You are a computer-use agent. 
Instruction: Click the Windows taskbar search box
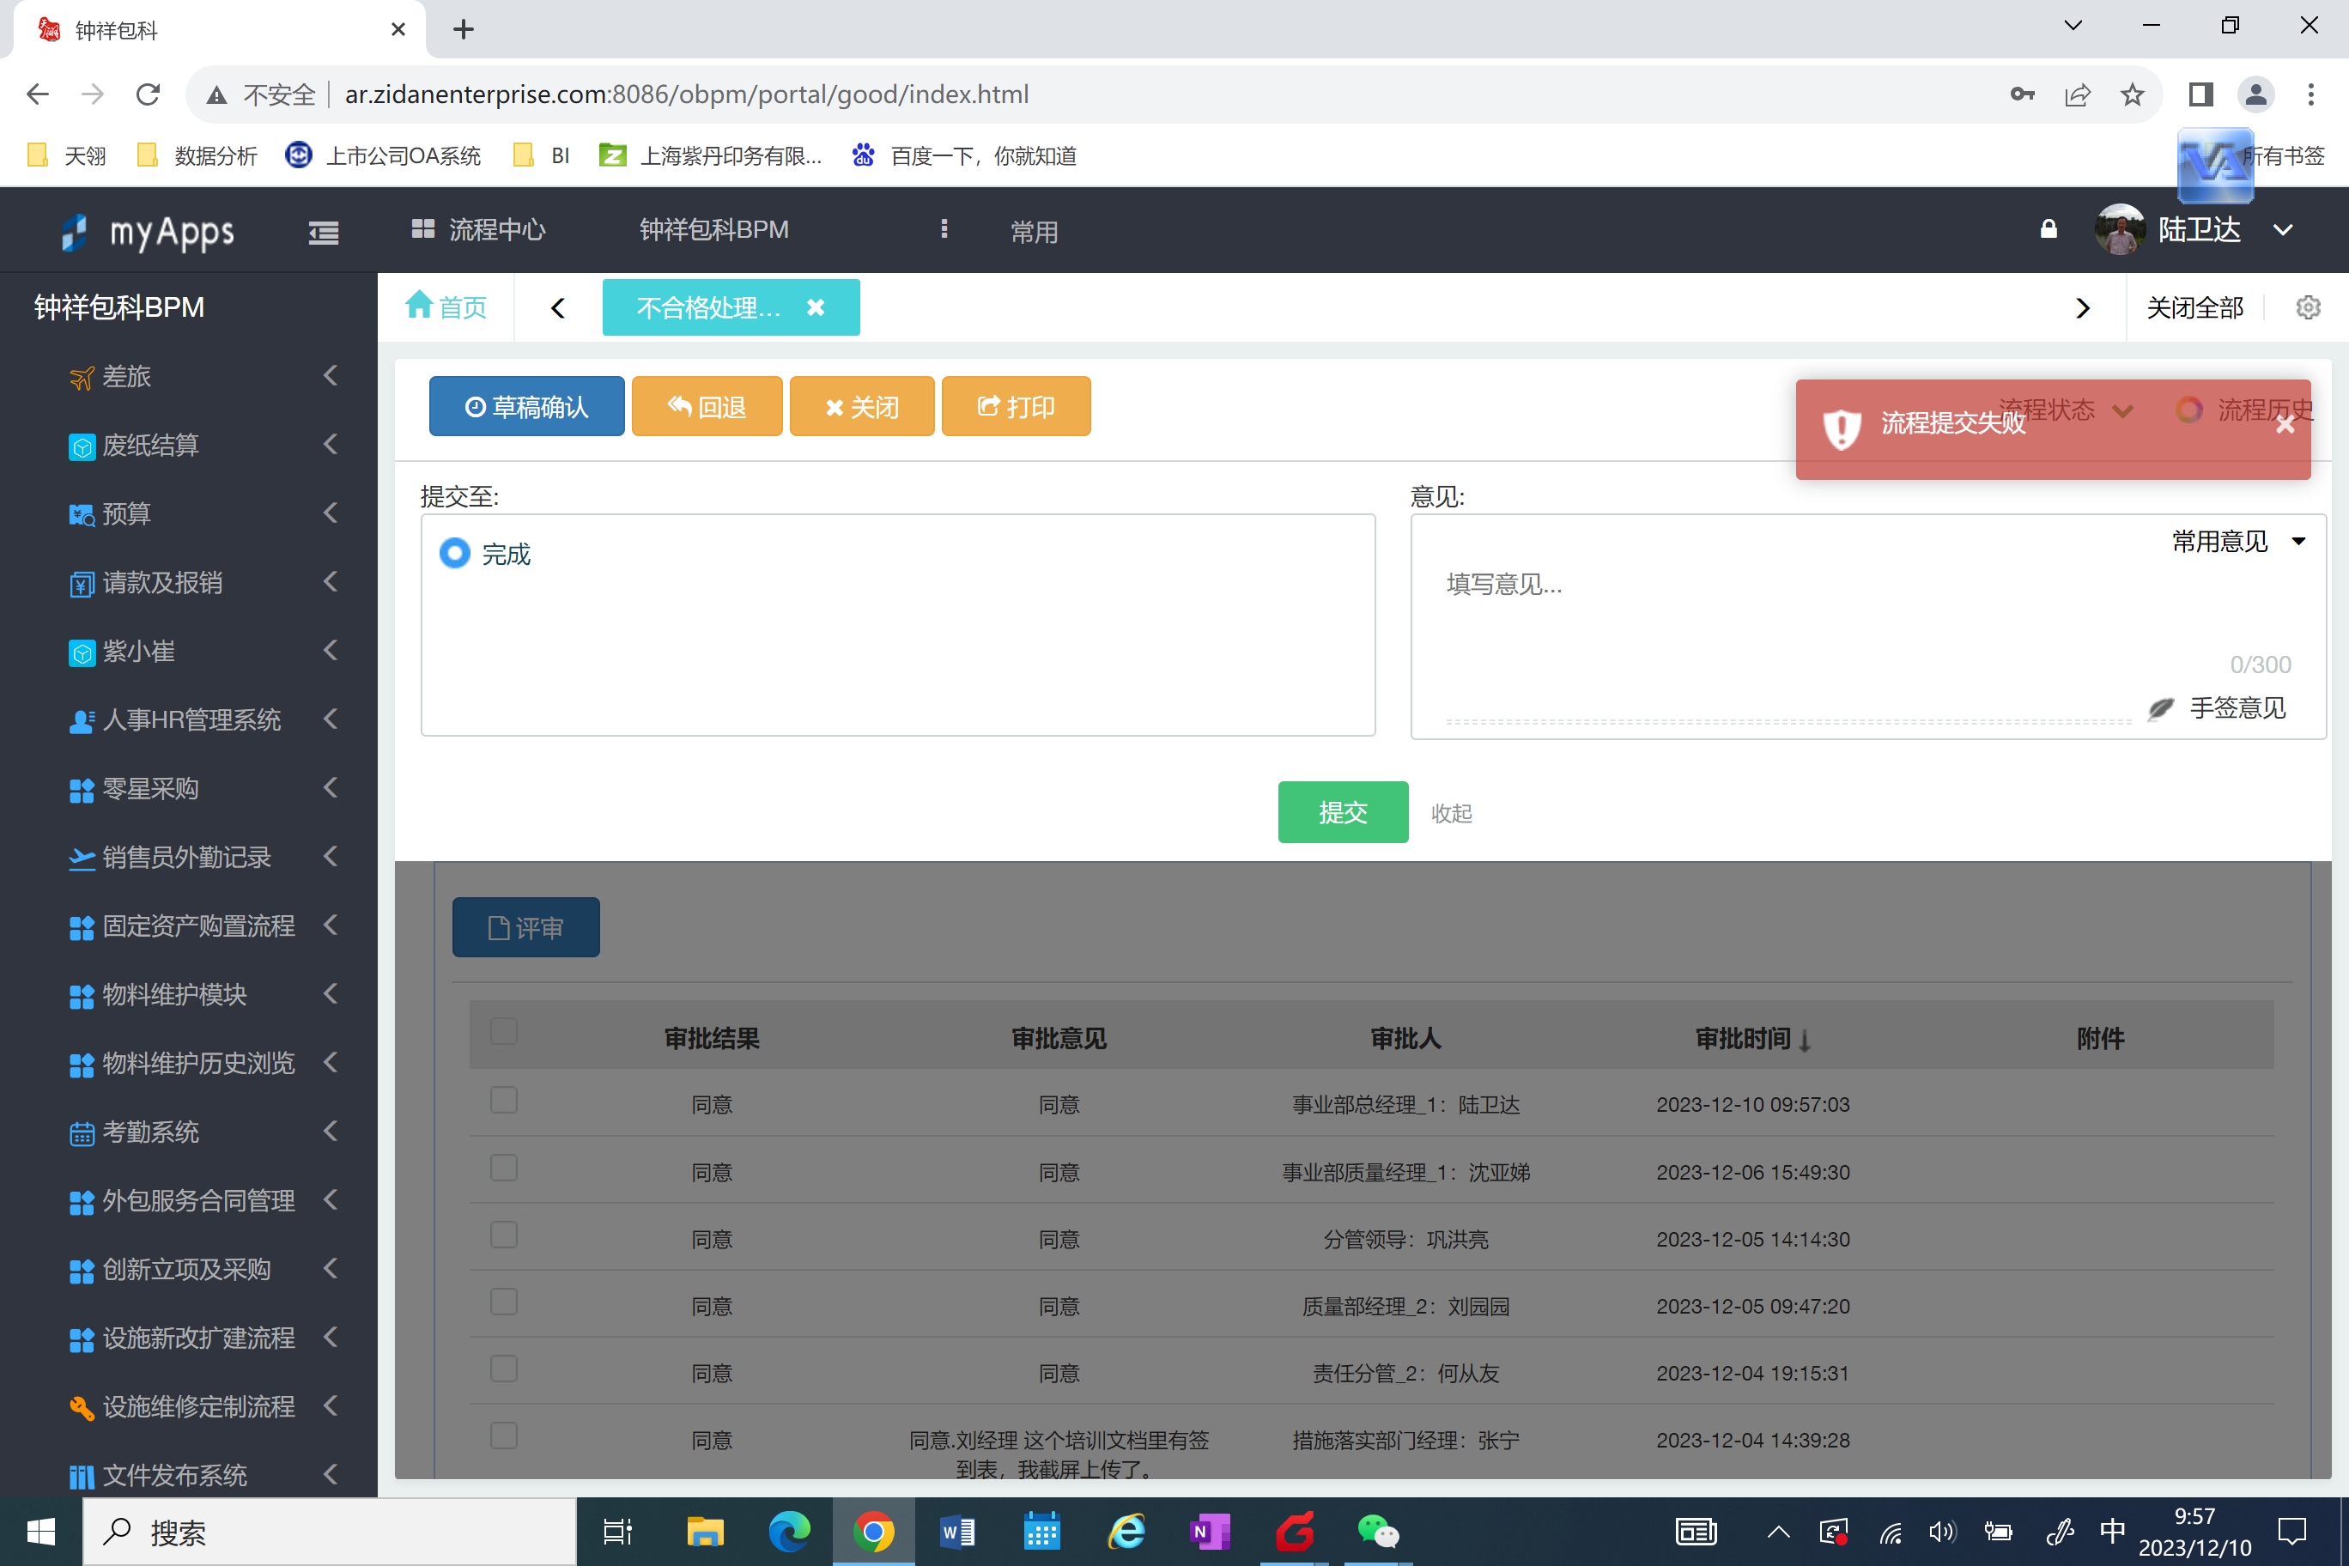point(330,1532)
